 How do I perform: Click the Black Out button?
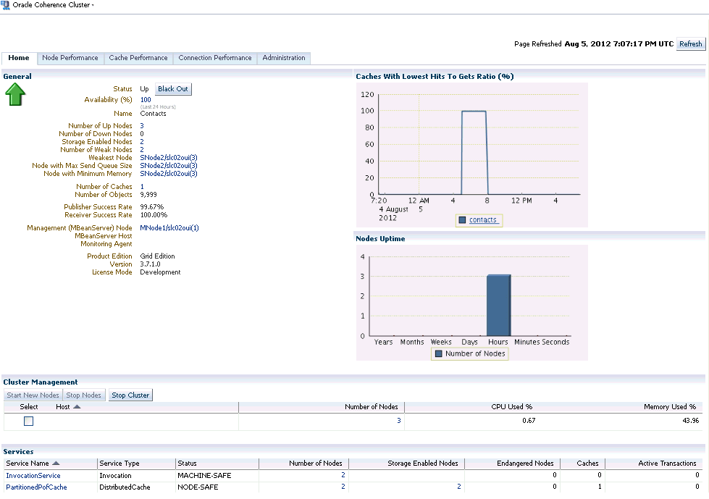coord(173,89)
